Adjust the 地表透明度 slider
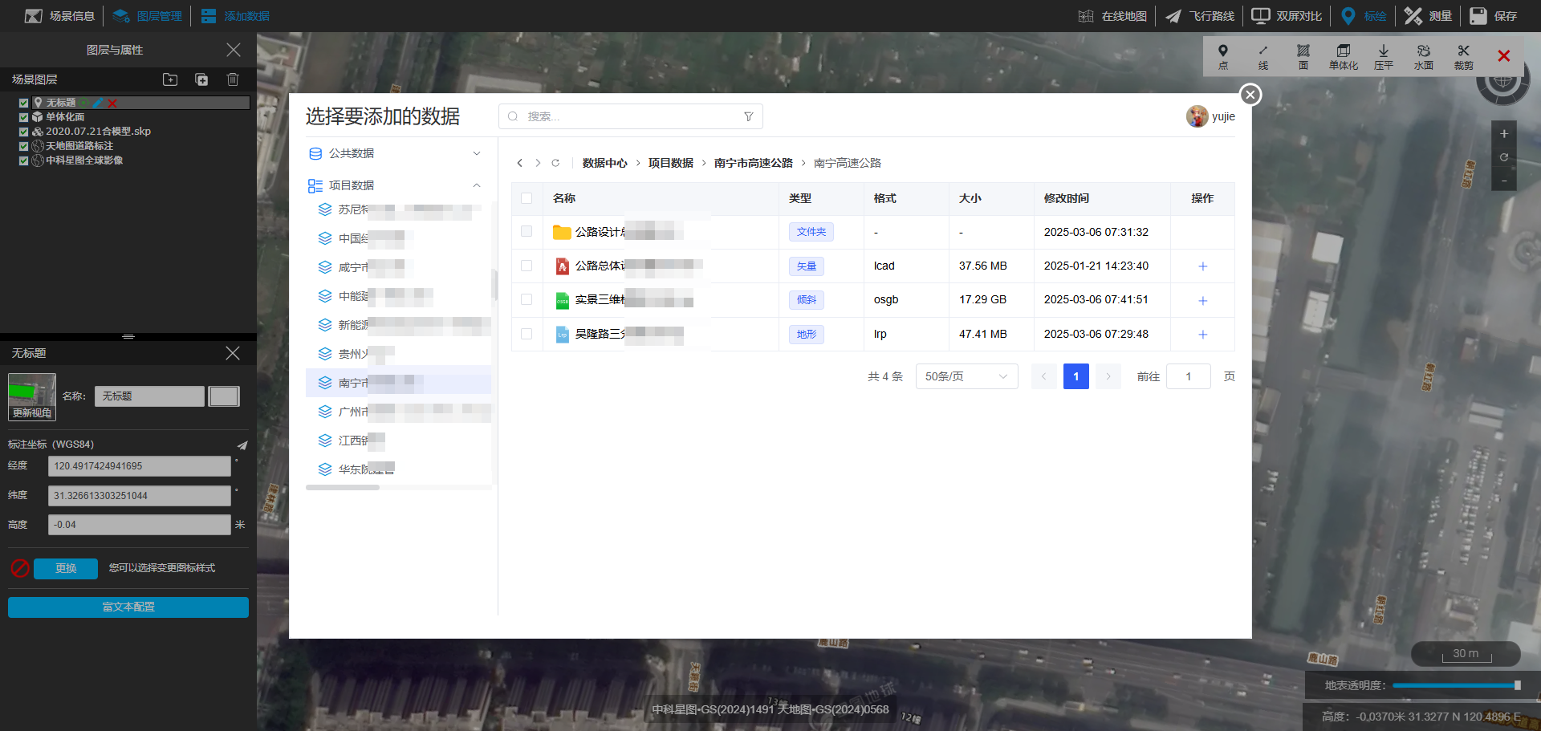Viewport: 1541px width, 731px height. 1456,685
